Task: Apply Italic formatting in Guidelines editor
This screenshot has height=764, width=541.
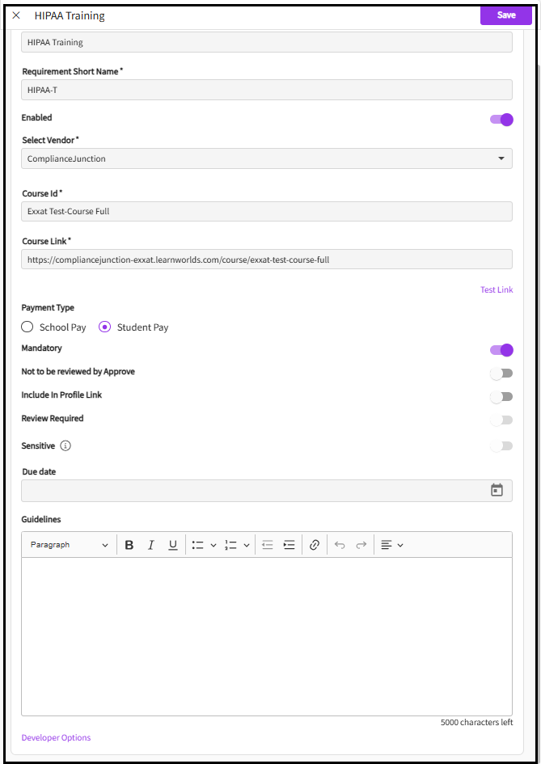Action: (150, 545)
